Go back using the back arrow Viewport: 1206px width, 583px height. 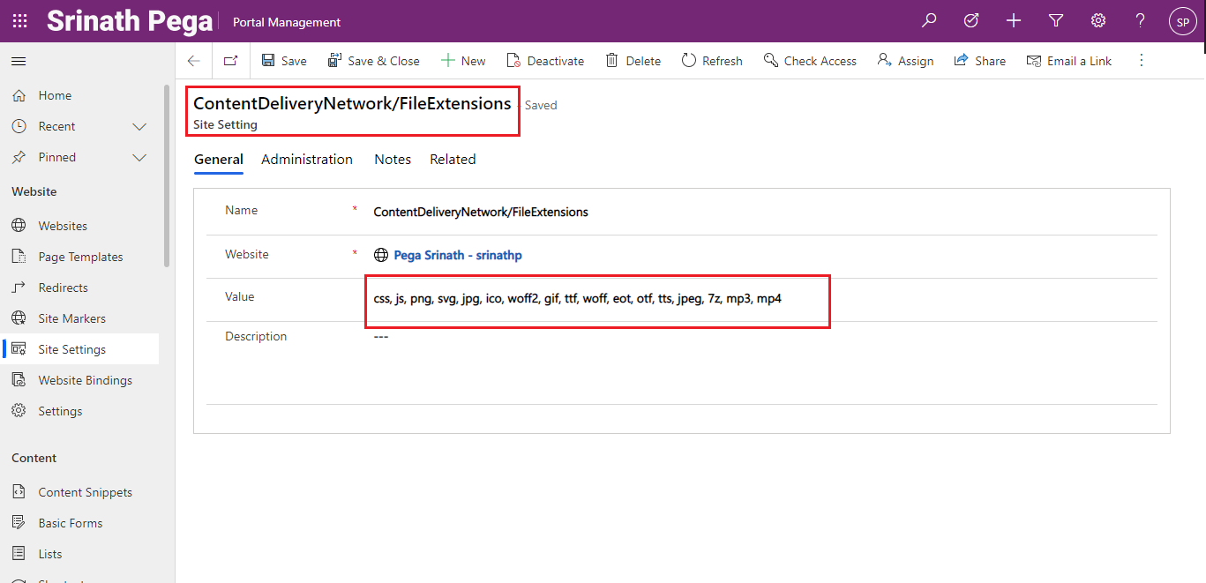(x=194, y=61)
